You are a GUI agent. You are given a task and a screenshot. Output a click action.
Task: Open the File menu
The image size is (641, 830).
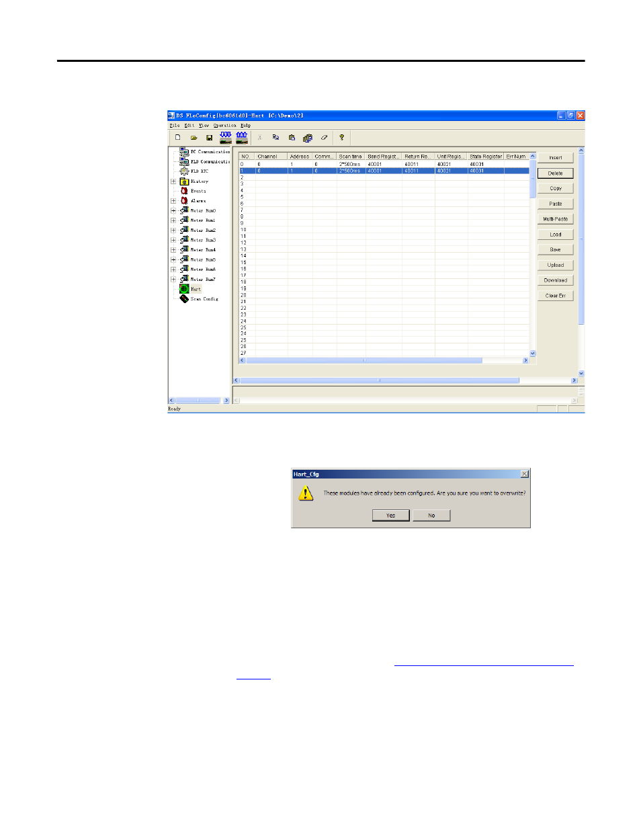[x=175, y=126]
